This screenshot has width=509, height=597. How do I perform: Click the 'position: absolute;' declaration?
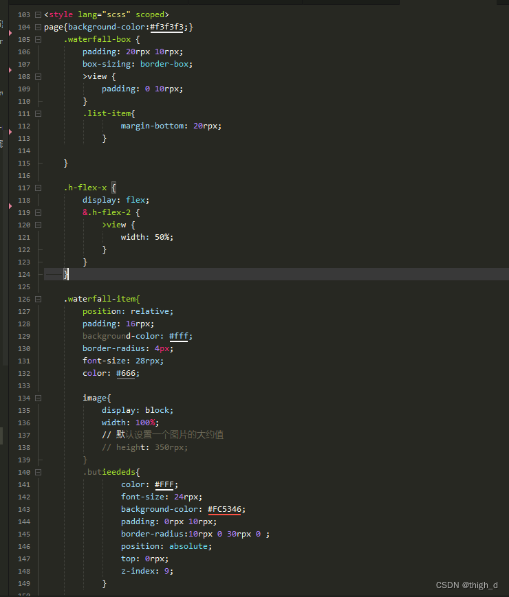click(x=166, y=546)
